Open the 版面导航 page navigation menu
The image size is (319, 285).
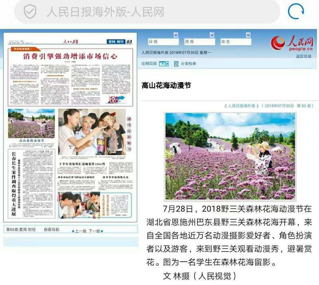[51, 230]
